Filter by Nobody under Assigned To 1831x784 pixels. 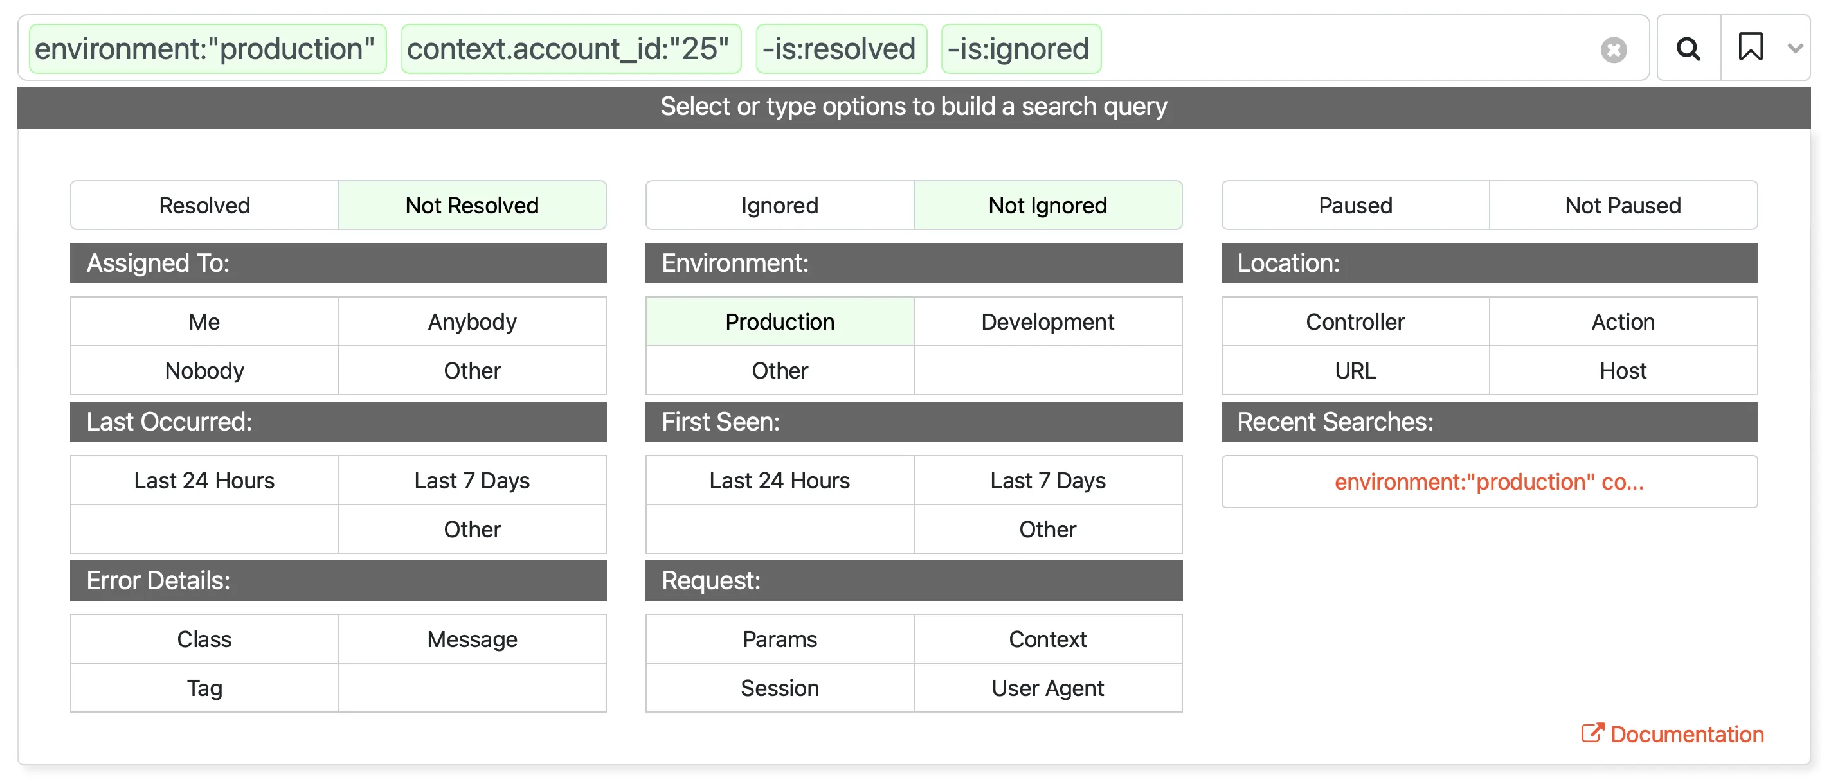tap(204, 370)
